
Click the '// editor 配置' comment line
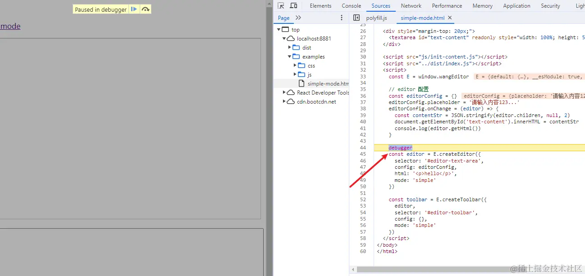tap(409, 89)
